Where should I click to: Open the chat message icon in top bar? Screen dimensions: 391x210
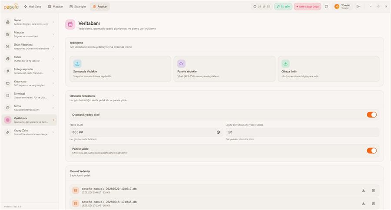point(326,7)
